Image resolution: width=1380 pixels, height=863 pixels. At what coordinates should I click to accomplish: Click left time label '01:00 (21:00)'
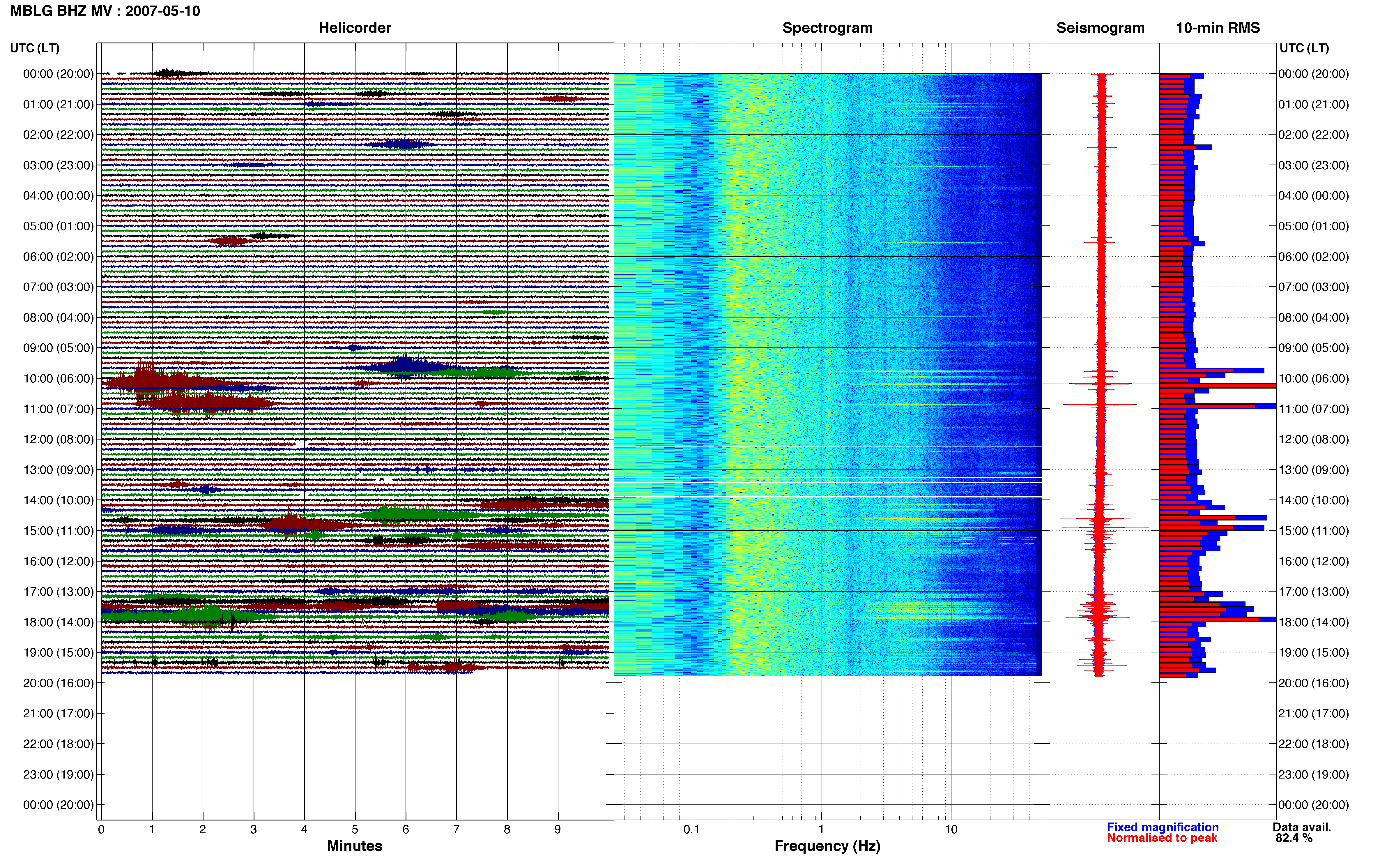(58, 105)
